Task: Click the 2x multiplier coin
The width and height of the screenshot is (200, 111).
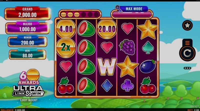Action: [66, 48]
